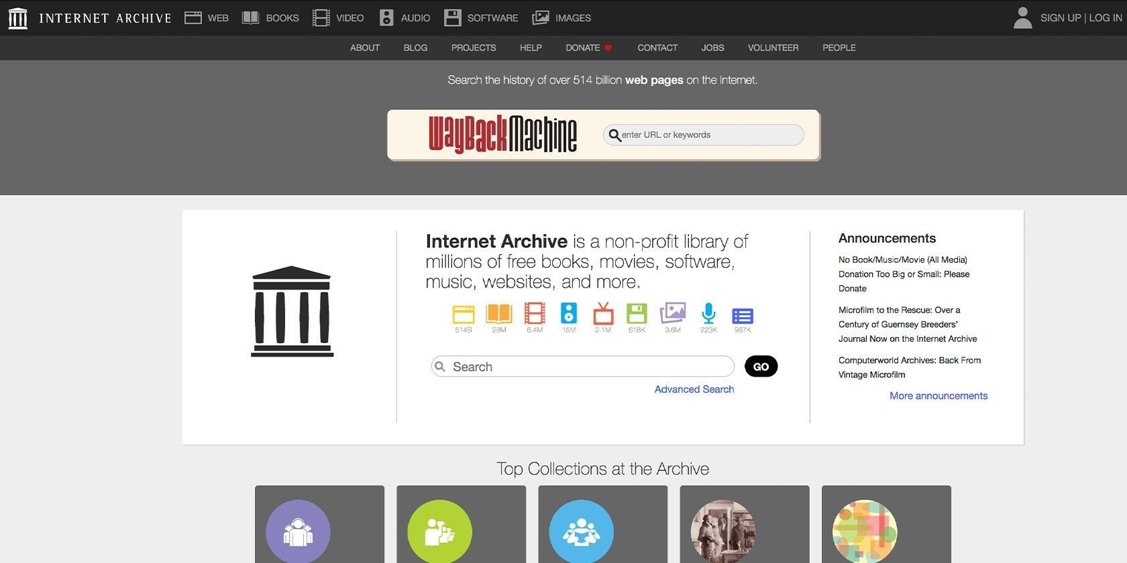Open the DONATE menu item
Viewport: 1127px width, 563px height.
click(582, 48)
